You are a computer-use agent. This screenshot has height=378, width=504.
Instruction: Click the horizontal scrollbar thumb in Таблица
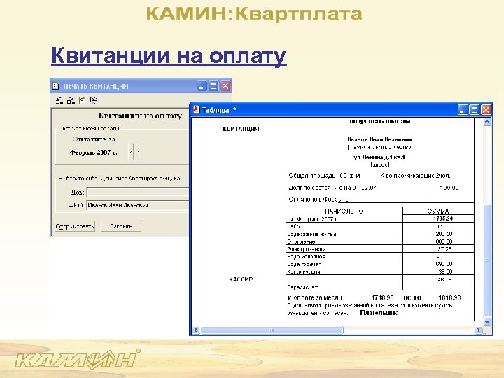pyautogui.click(x=272, y=330)
